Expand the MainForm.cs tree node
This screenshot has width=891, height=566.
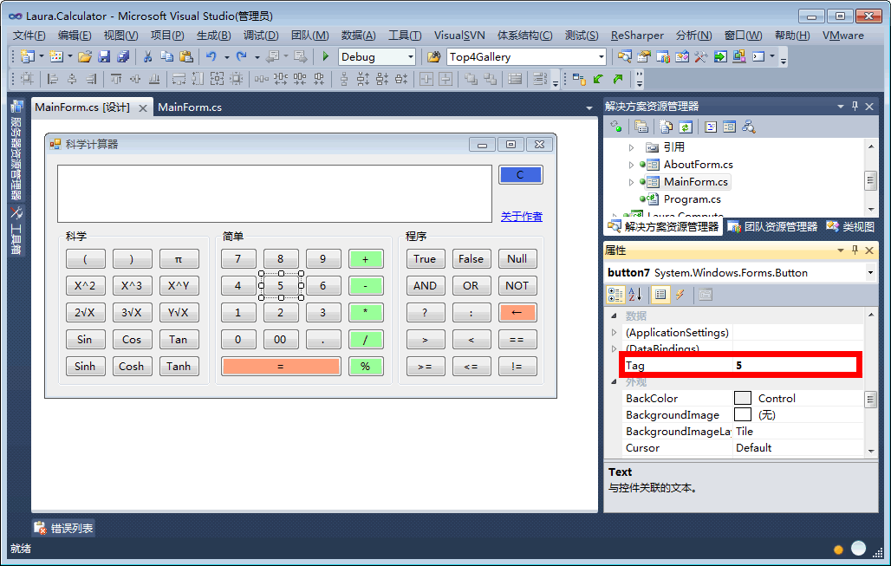click(x=631, y=182)
